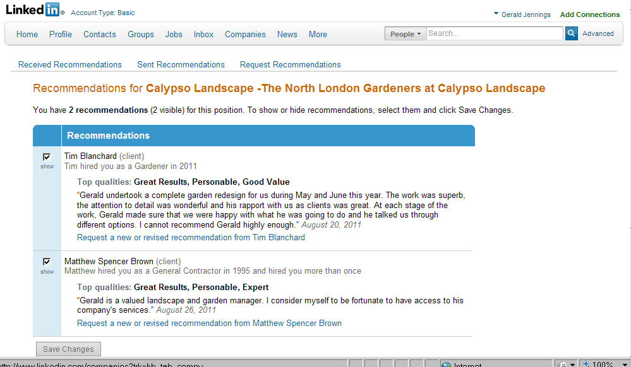Request revised recommendation from Matthew Spencer Brown
Viewport: 631px width, 367px height.
point(209,323)
